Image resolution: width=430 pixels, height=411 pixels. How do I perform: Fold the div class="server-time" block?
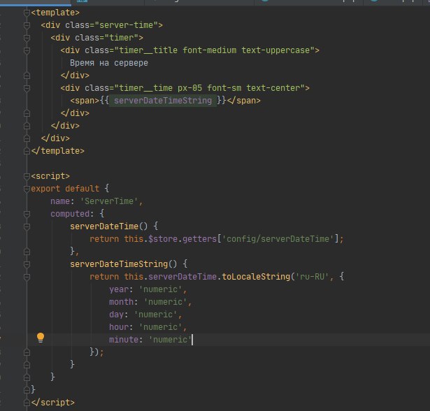pos(27,25)
